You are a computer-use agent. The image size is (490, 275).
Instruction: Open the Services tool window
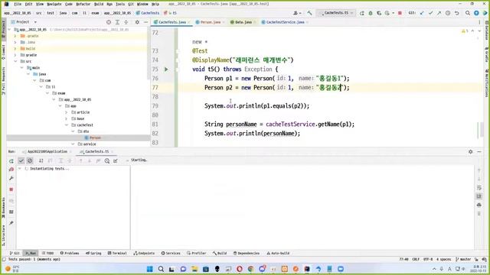[171, 253]
